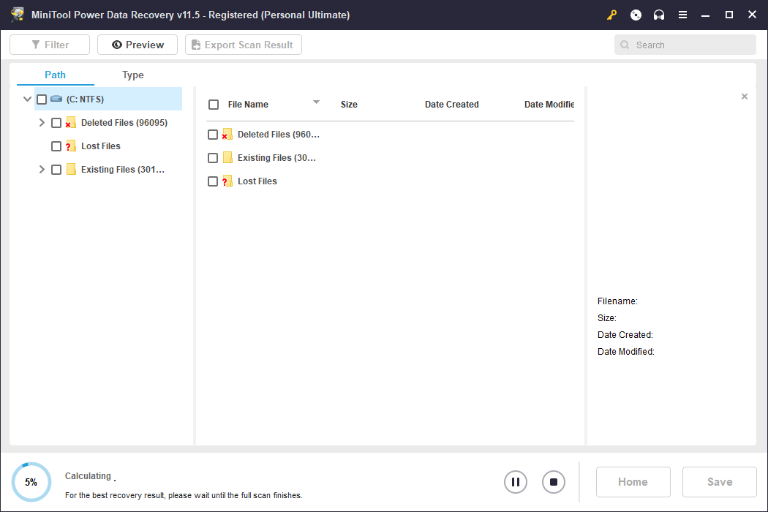Select Deleted Files (960... row text
Screen dimensions: 768x512
(x=278, y=135)
